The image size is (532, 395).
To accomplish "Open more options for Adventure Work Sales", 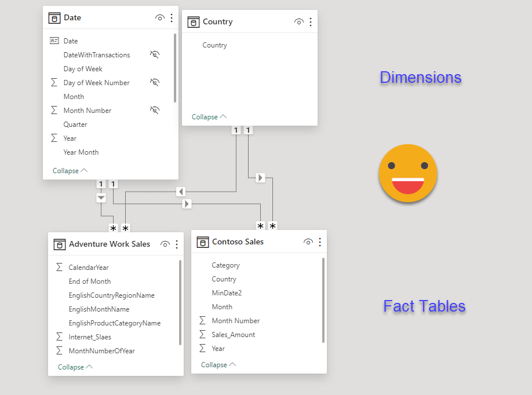I will (x=177, y=244).
